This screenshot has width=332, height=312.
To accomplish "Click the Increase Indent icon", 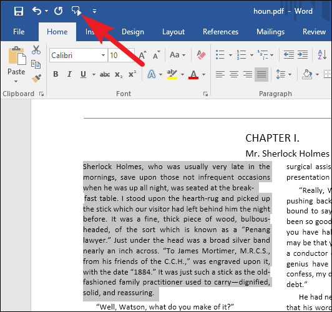I will click(303, 55).
